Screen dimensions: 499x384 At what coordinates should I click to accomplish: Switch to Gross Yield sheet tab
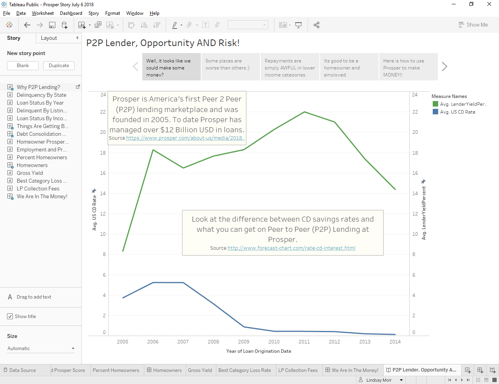tap(200, 370)
